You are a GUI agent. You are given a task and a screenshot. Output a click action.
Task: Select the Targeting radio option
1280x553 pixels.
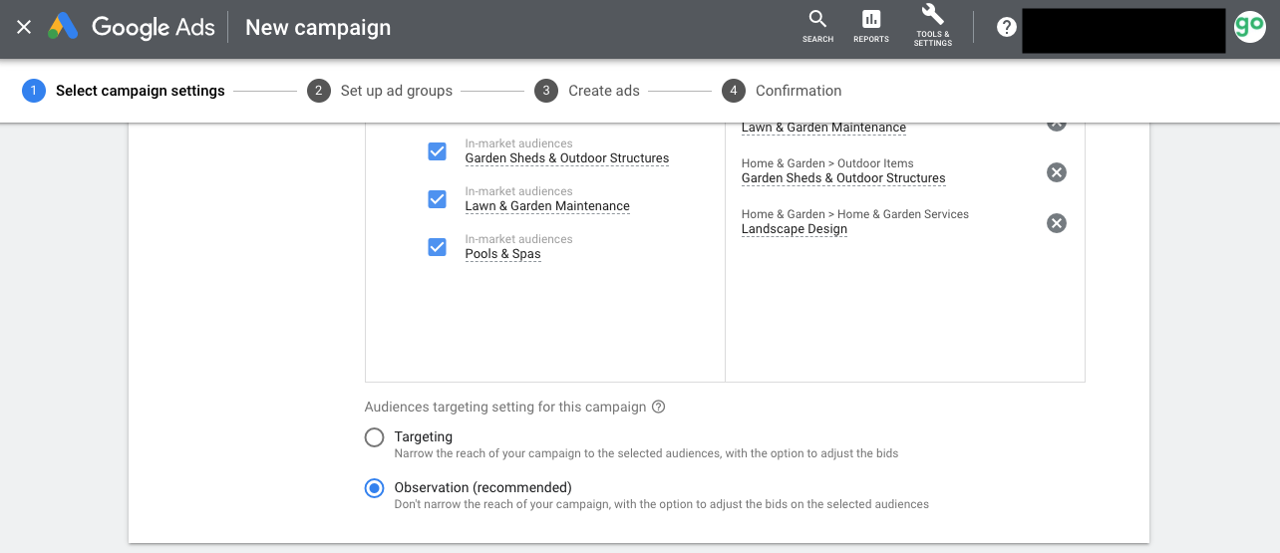[x=374, y=437]
